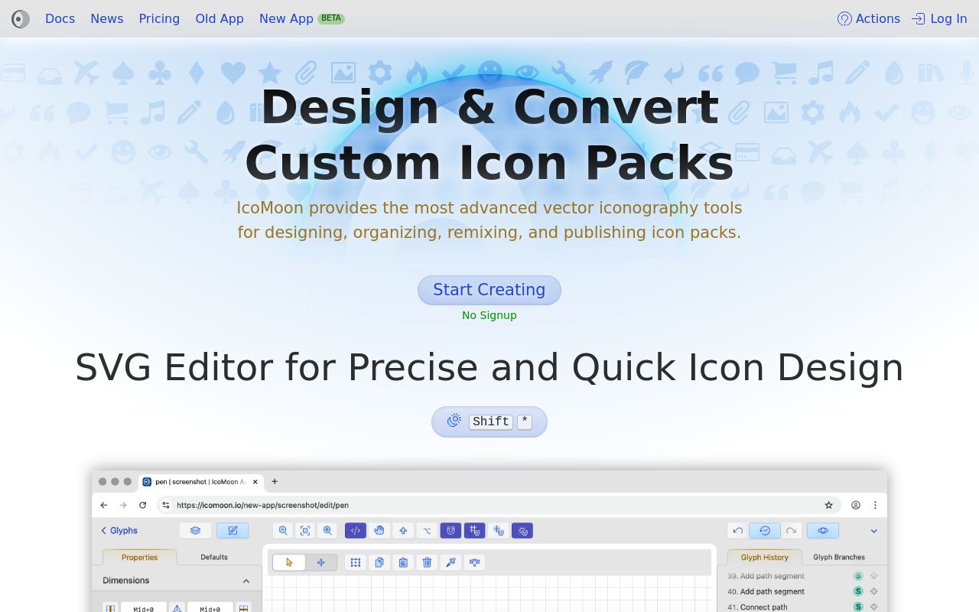Toggle the code view button
This screenshot has width=979, height=612.
pos(355,530)
